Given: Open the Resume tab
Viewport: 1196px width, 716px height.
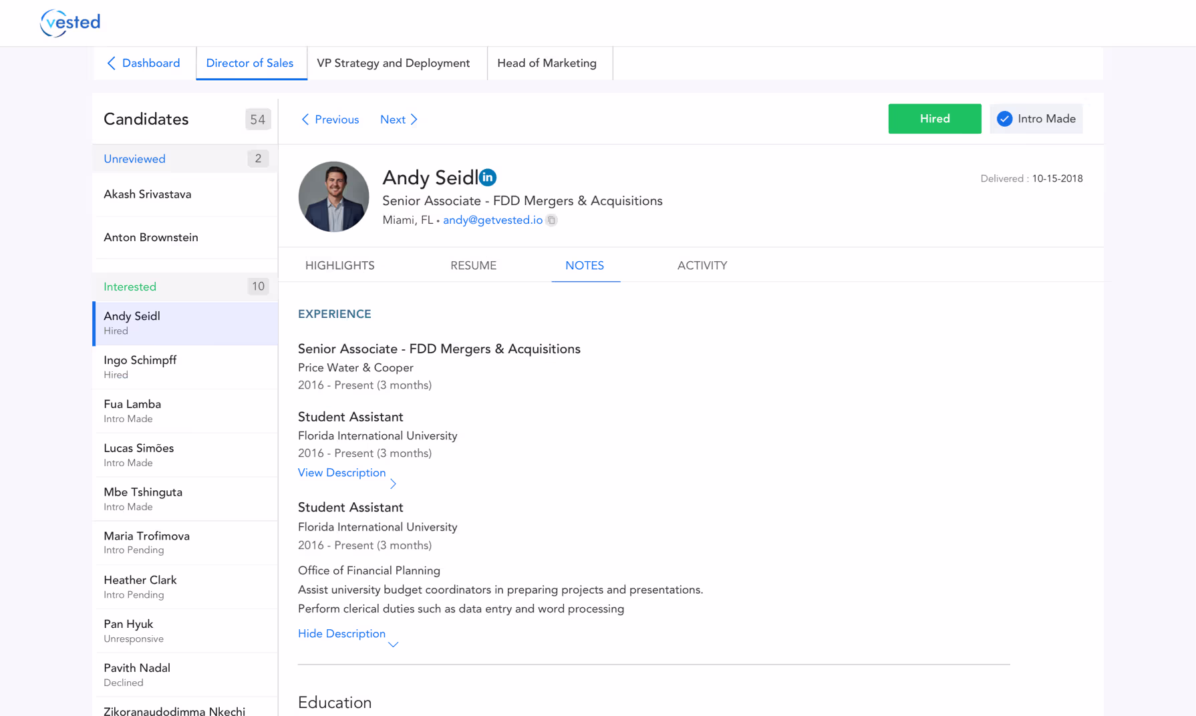Looking at the screenshot, I should 473,265.
